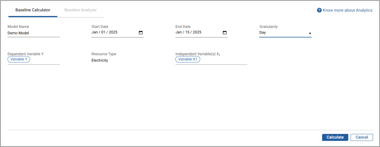Select the year in End Date
The width and height of the screenshot is (380, 147).
coord(197,32)
